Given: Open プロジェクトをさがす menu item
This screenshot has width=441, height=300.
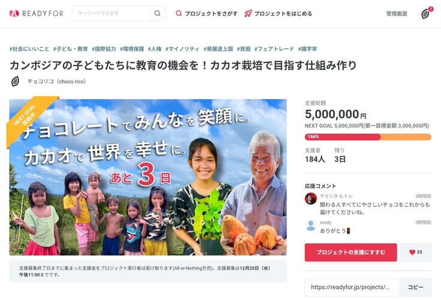Looking at the screenshot, I should (x=207, y=14).
